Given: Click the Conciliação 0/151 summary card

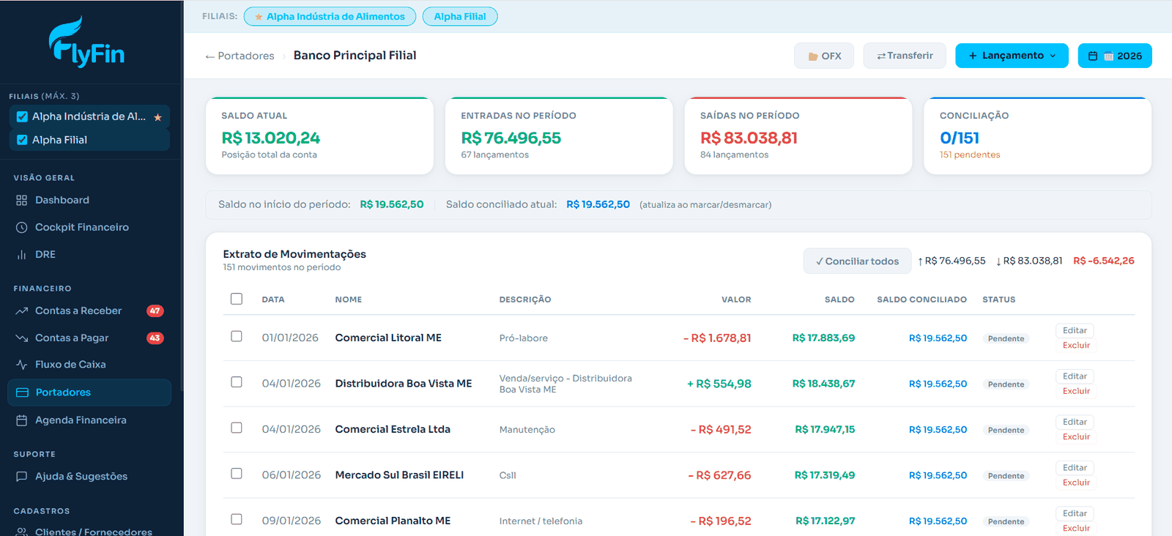Looking at the screenshot, I should tap(1037, 135).
